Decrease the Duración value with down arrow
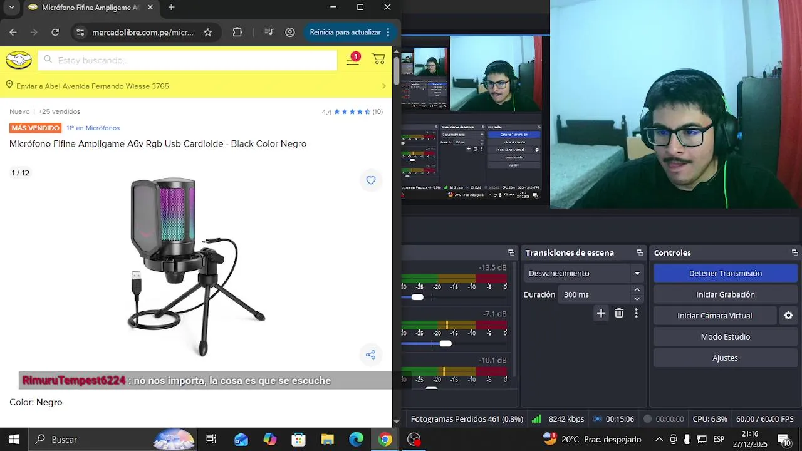 coord(637,299)
